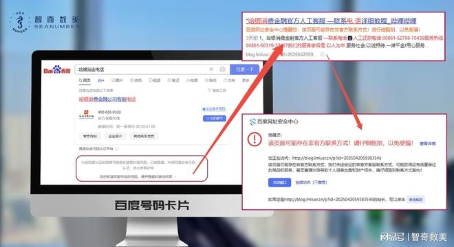
Task: Open the 更多 tab menu
Action: pyautogui.click(x=246, y=80)
